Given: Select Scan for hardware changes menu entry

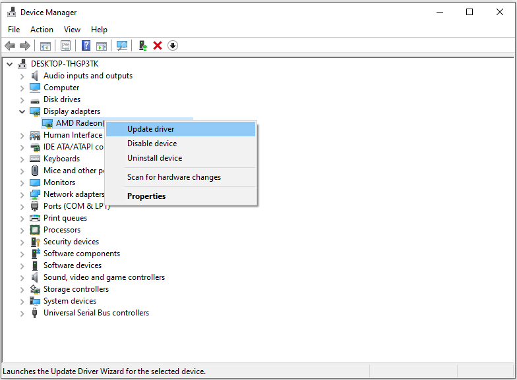Looking at the screenshot, I should tap(181, 177).
